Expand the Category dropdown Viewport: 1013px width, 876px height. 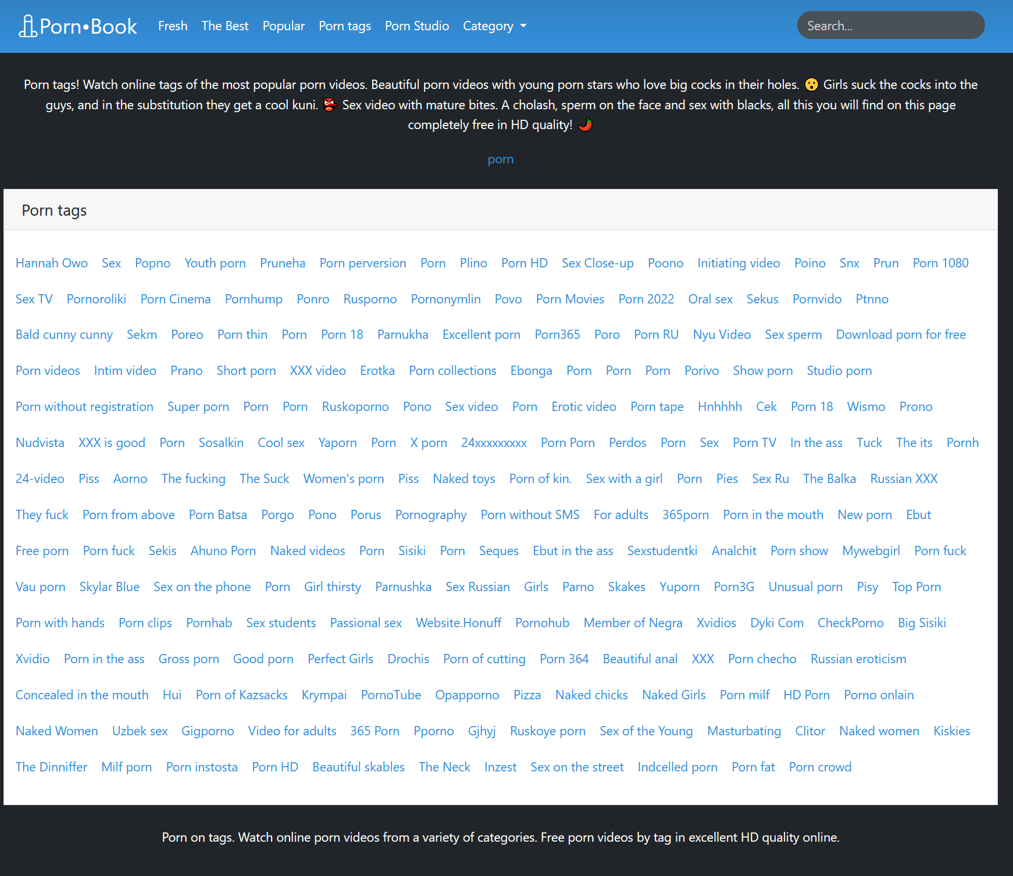point(495,26)
